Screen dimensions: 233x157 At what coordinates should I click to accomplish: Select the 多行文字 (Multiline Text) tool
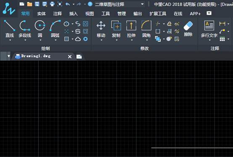(209, 29)
